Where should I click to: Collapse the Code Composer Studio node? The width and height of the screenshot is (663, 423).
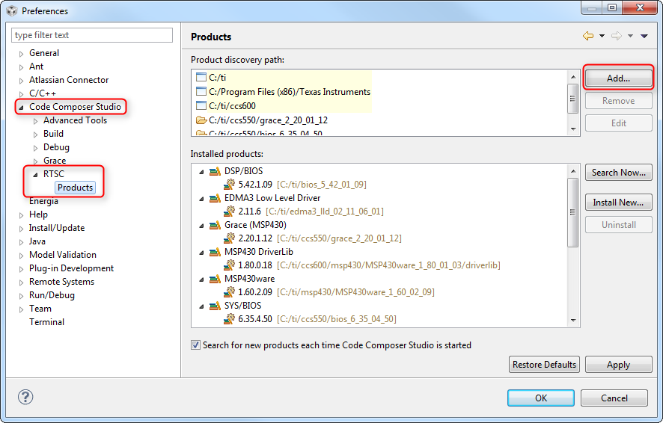click(x=21, y=108)
